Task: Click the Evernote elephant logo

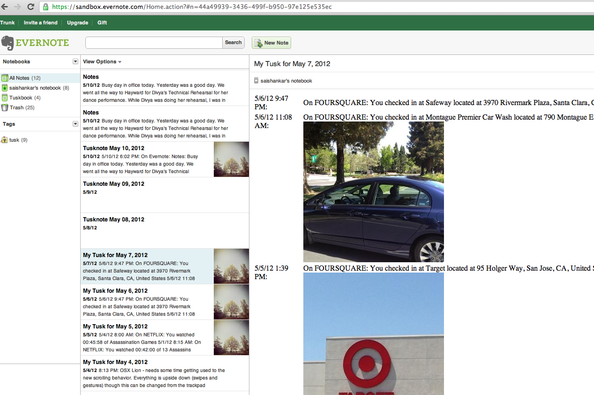Action: pos(8,43)
